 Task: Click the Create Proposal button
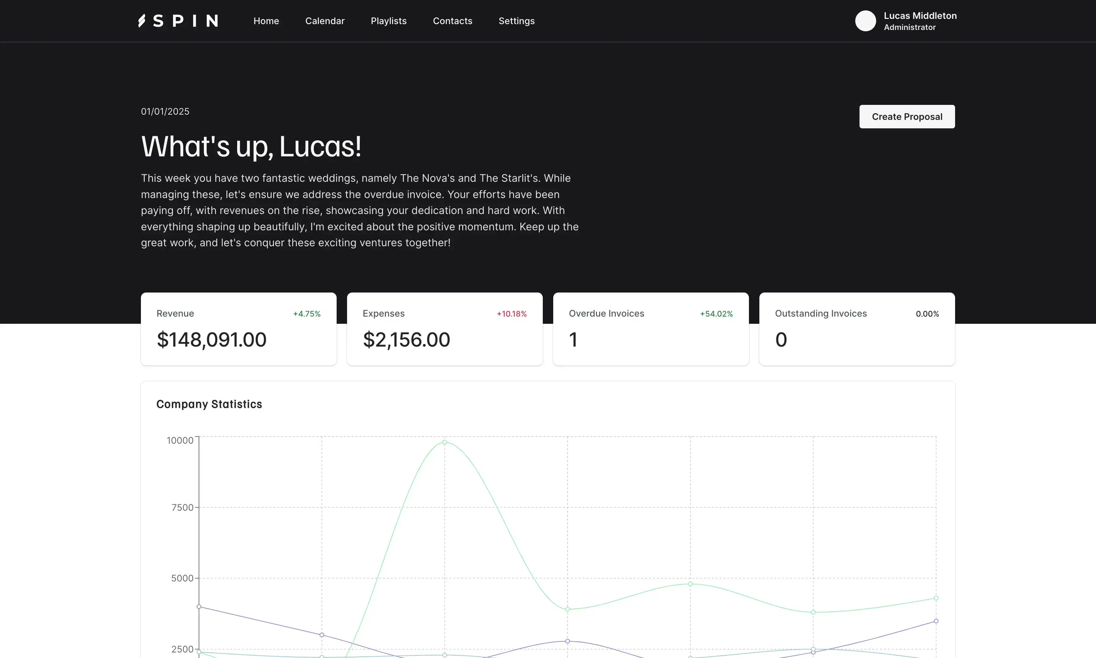(906, 117)
